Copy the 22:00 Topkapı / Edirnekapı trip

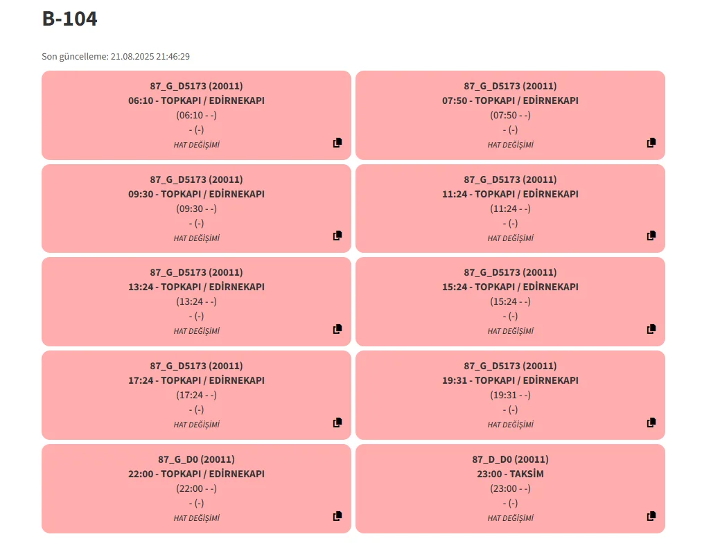coord(337,516)
